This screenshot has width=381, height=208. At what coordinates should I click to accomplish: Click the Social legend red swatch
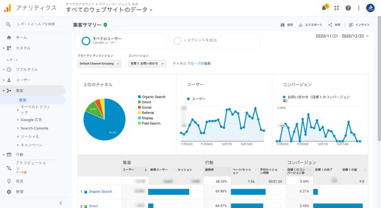[x=140, y=107]
